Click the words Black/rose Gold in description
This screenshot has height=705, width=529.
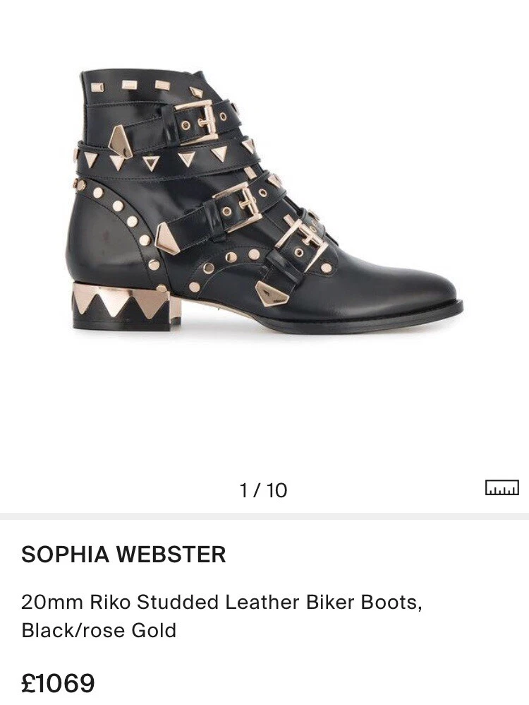point(99,630)
